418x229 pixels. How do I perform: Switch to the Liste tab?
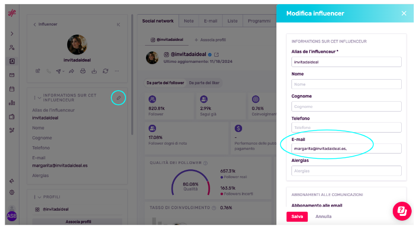point(233,21)
